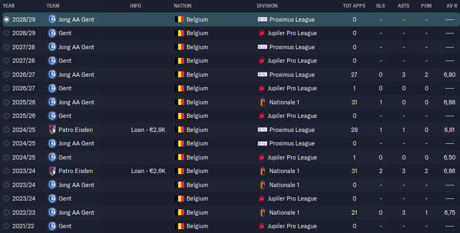The image size is (460, 233).
Task: Select radio button for 2028/29 Gent row
Action: [x=6, y=33]
